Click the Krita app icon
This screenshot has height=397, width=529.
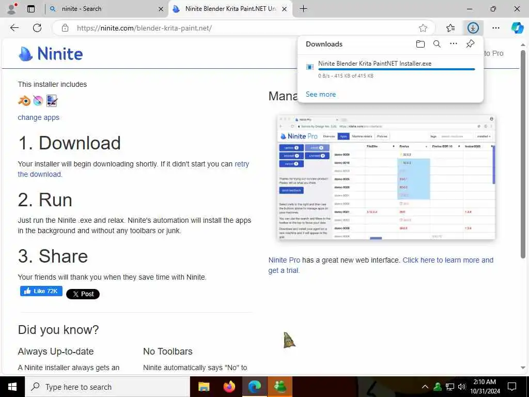point(38,101)
